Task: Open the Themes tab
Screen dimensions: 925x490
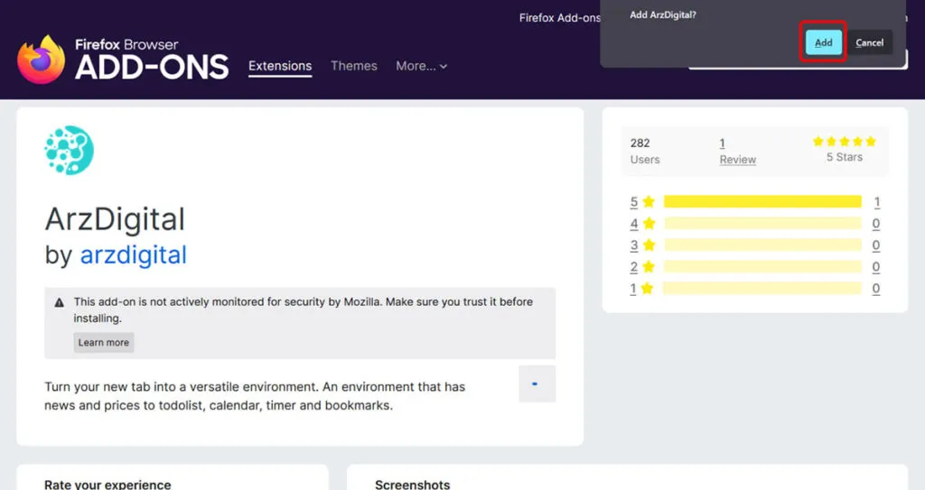Action: 354,66
